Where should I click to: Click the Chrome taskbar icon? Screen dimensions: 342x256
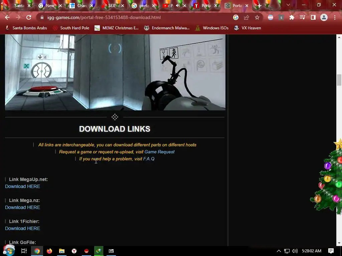[x=37, y=251]
